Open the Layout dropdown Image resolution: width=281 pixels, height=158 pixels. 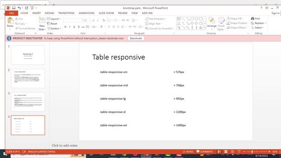[54, 19]
